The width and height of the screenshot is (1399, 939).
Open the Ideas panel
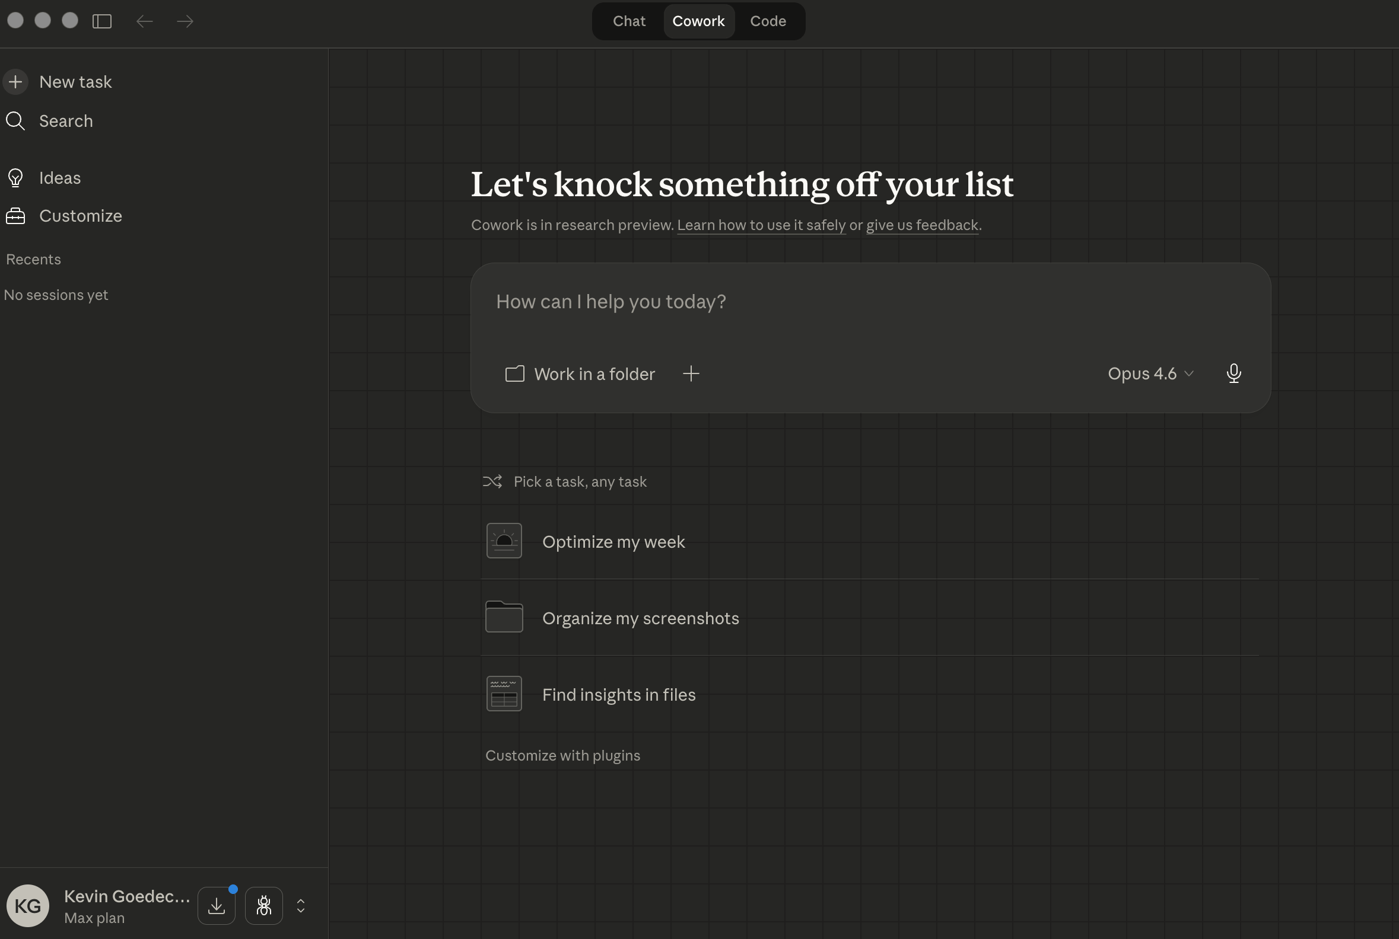(x=59, y=177)
